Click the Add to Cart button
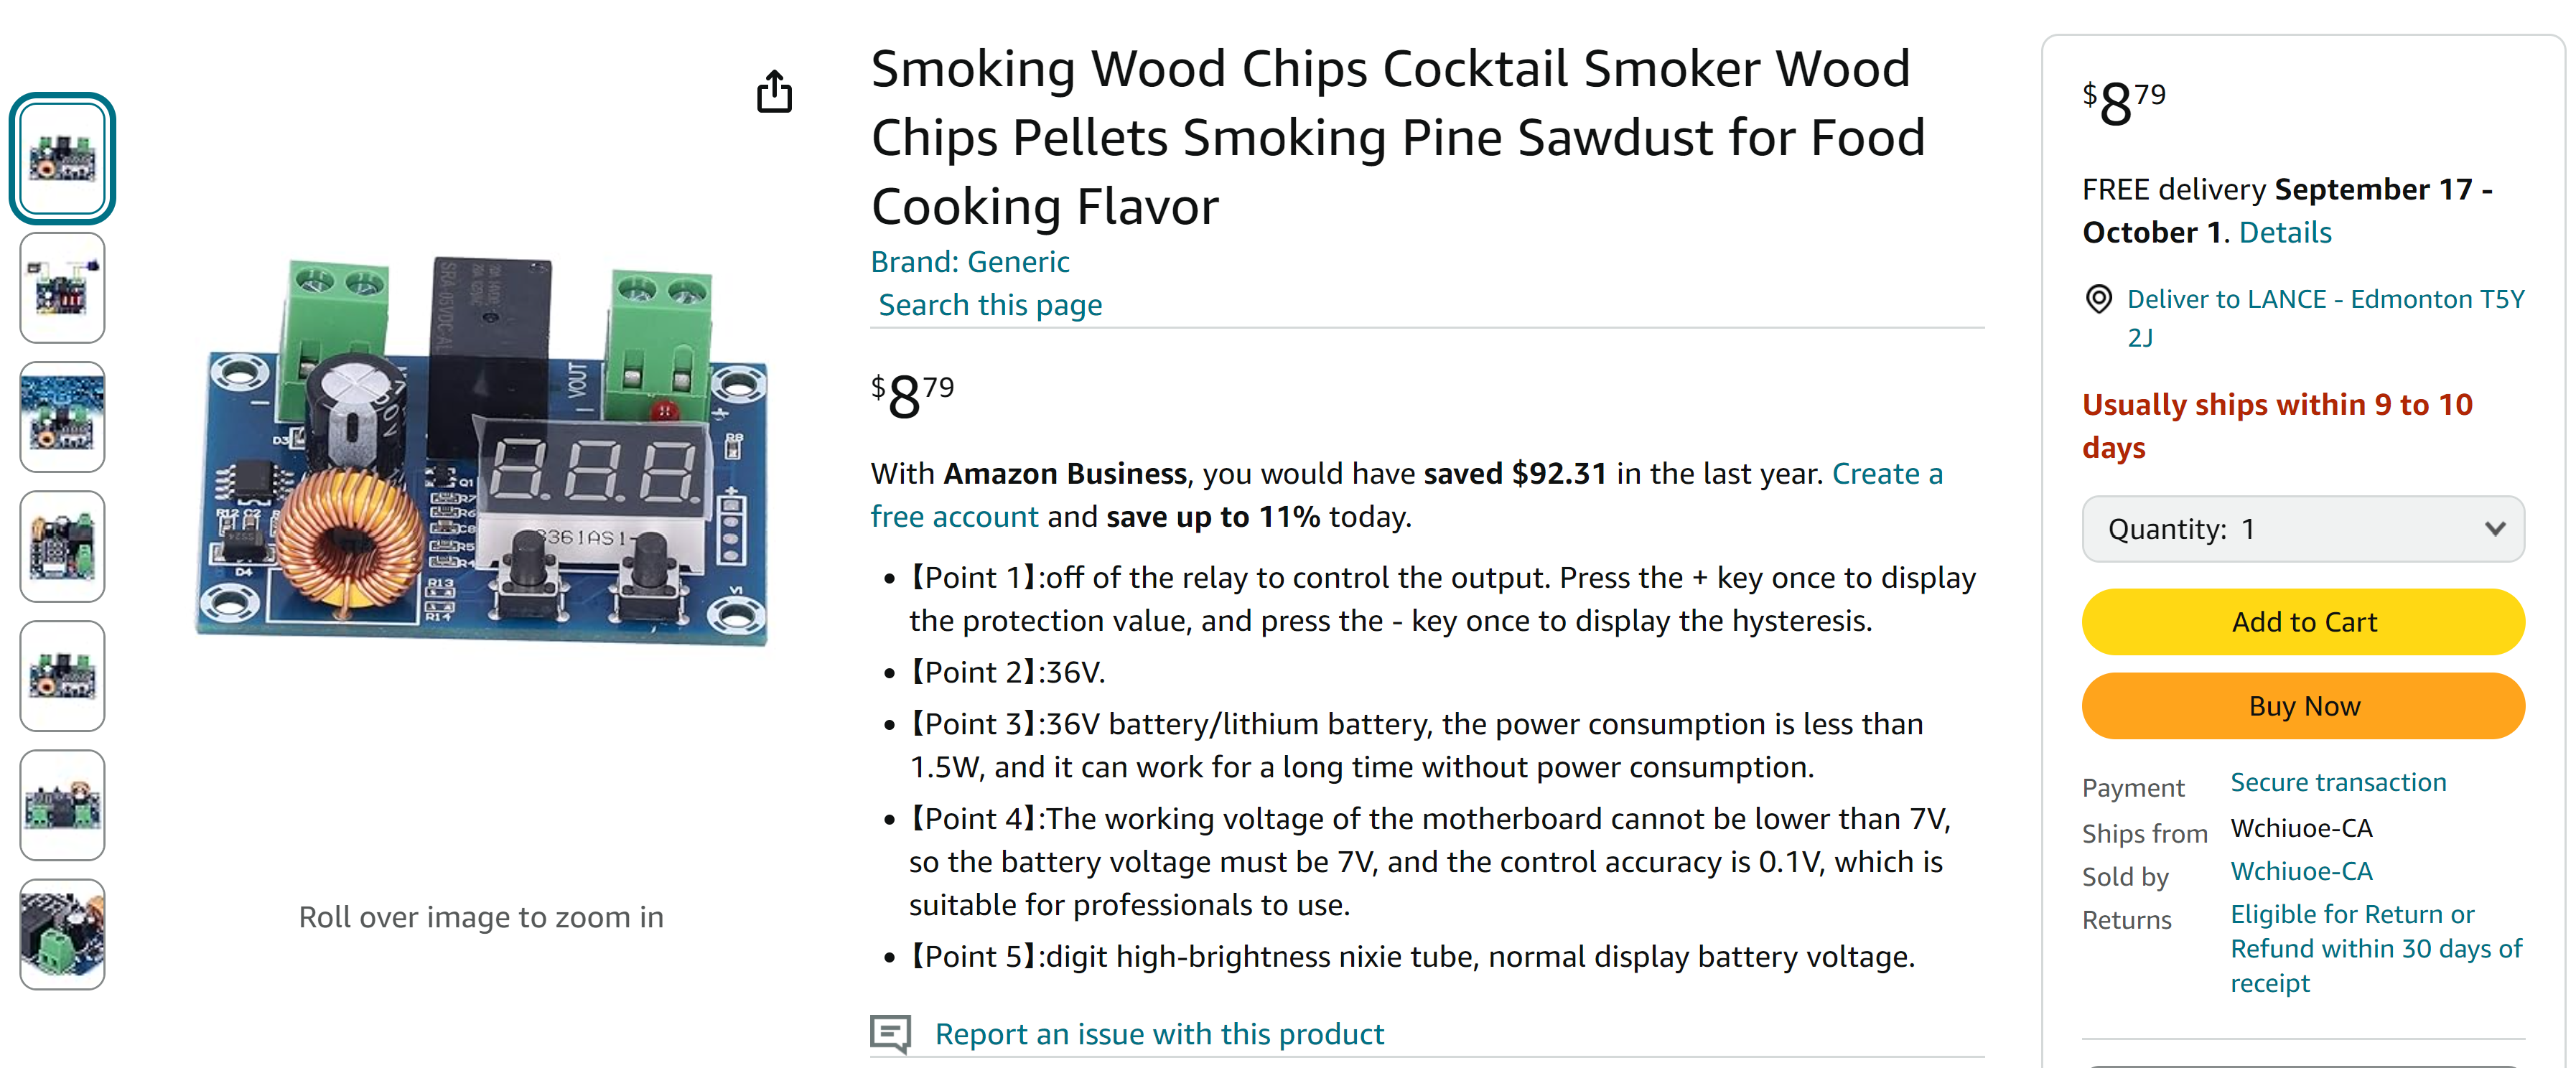 [x=2303, y=622]
